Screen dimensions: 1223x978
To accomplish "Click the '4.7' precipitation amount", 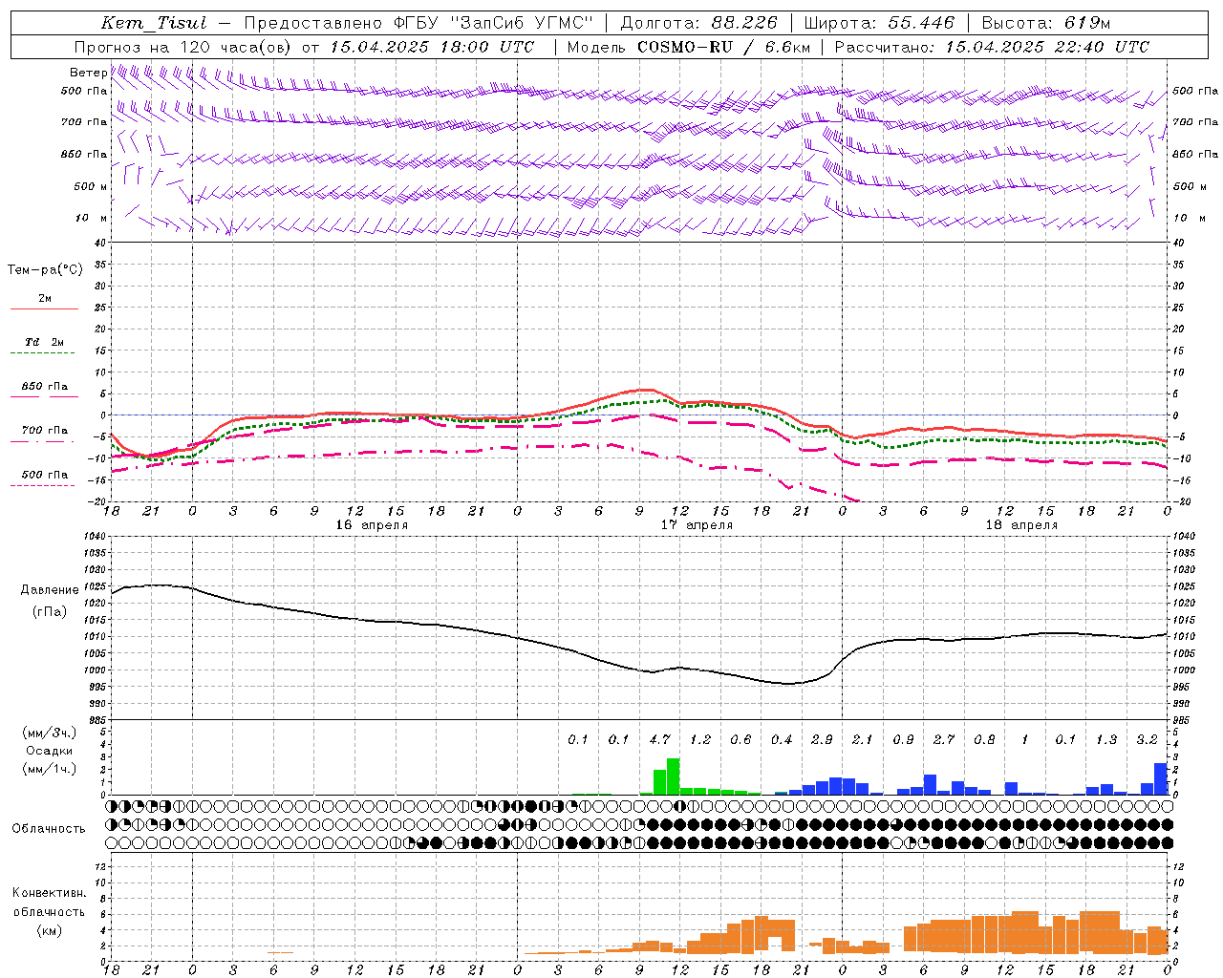I will (659, 740).
